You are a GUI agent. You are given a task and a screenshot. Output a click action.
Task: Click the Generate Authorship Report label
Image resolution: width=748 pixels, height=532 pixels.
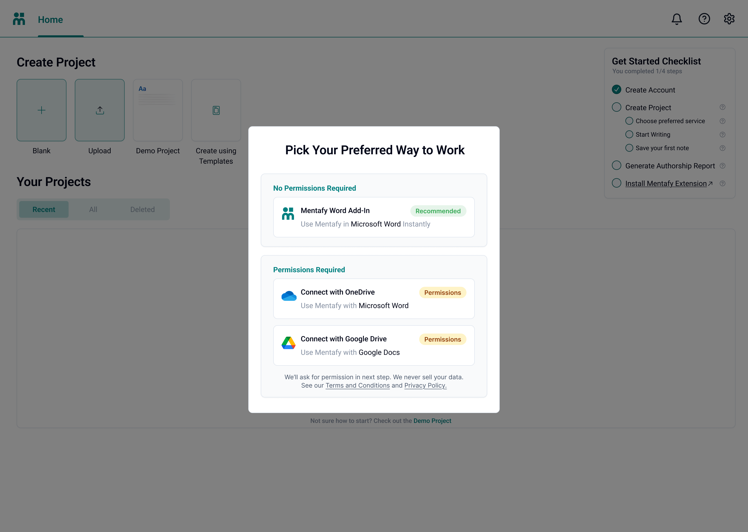point(670,166)
